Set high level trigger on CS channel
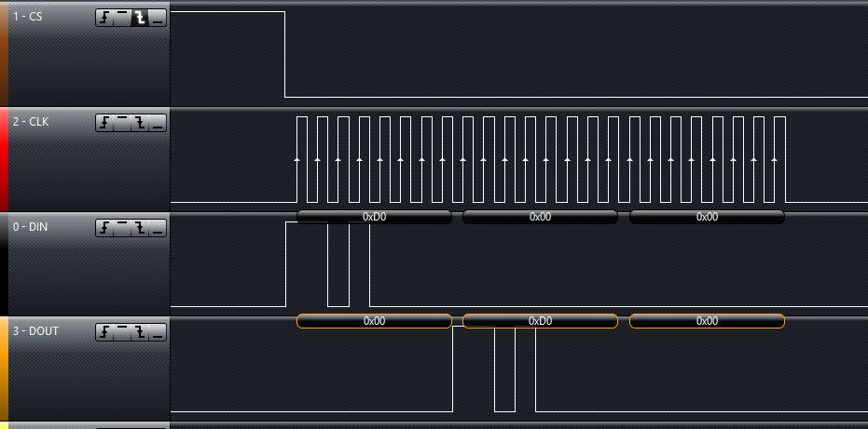Viewport: 868px width, 429px height. point(122,19)
